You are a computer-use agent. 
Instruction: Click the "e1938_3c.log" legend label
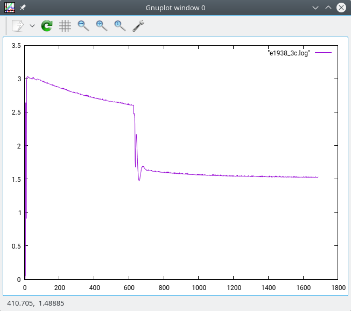(289, 53)
